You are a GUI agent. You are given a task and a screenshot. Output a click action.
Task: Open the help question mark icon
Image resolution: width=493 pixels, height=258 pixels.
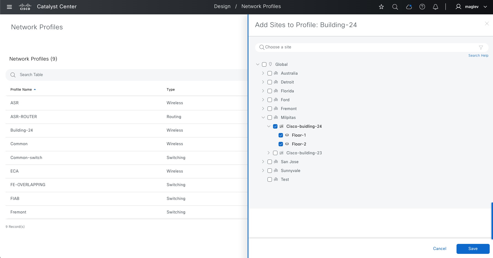[x=422, y=7]
